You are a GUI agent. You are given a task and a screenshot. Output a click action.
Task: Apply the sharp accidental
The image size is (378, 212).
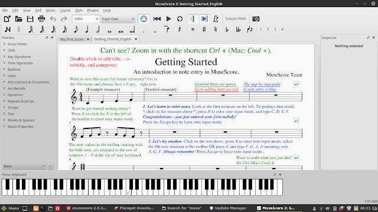point(204,29)
